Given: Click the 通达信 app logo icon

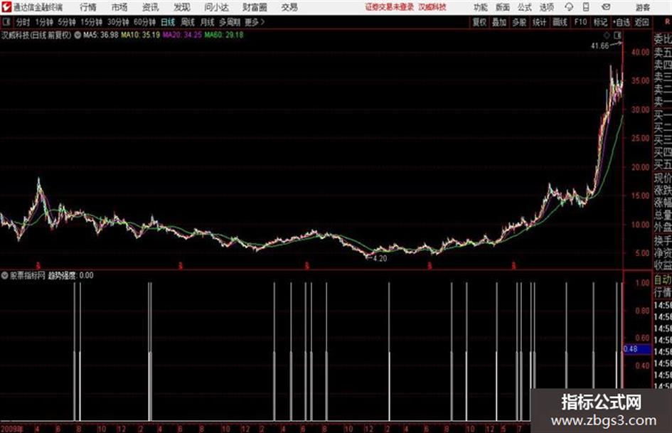Looking at the screenshot, I should pyautogui.click(x=6, y=7).
